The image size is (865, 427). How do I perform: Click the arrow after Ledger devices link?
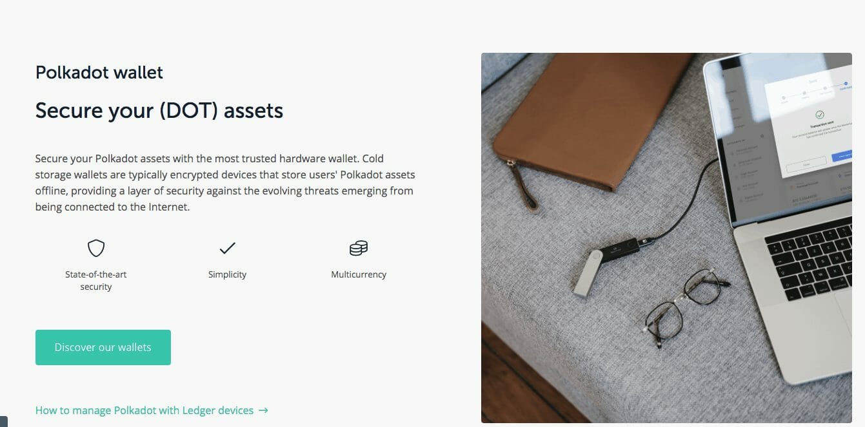coord(263,410)
